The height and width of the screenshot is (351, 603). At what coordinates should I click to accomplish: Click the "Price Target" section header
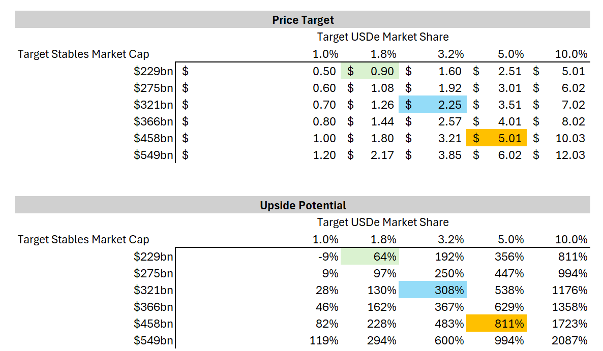click(303, 20)
